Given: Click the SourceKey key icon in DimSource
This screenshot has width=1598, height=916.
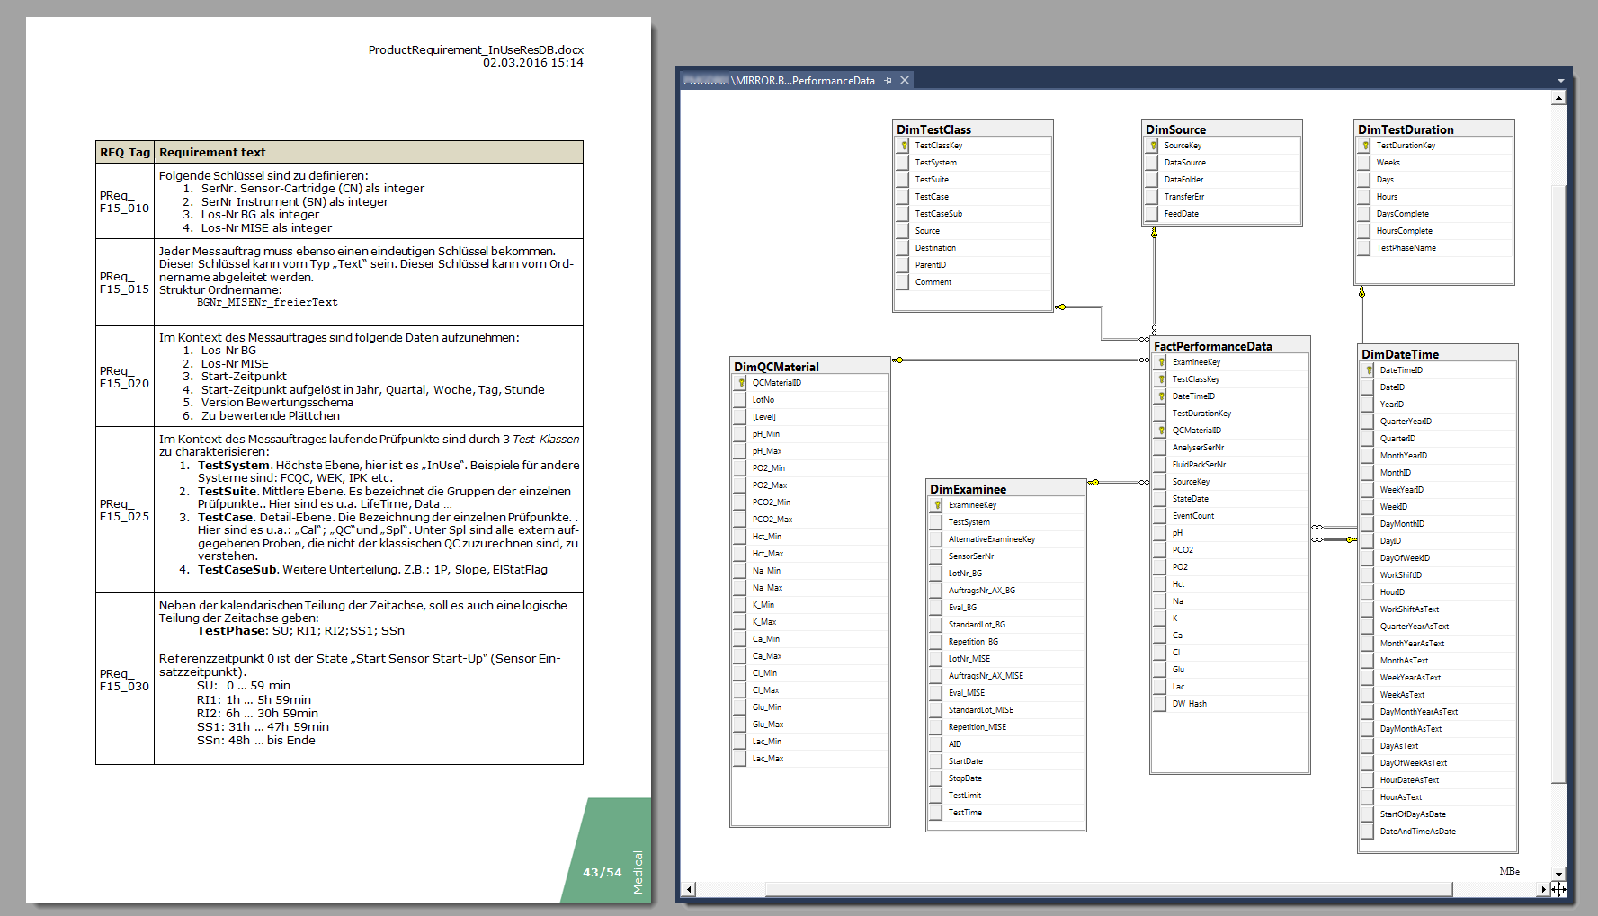Looking at the screenshot, I should click(x=1152, y=146).
